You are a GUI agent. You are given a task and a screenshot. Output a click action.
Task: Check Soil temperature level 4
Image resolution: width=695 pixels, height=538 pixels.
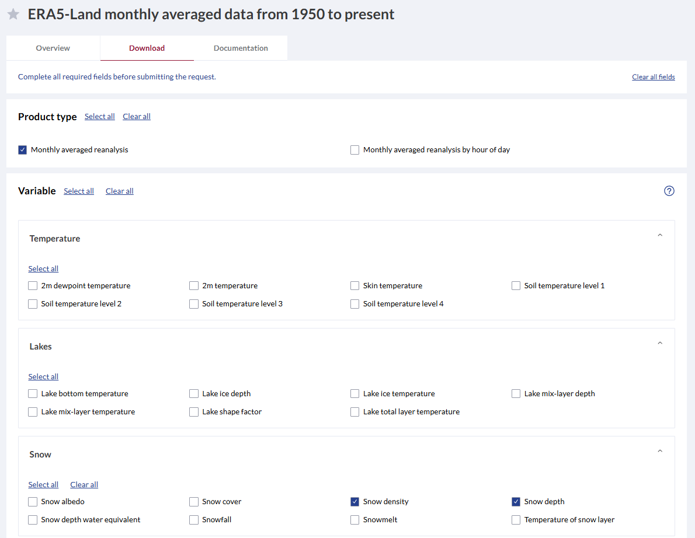coord(355,304)
